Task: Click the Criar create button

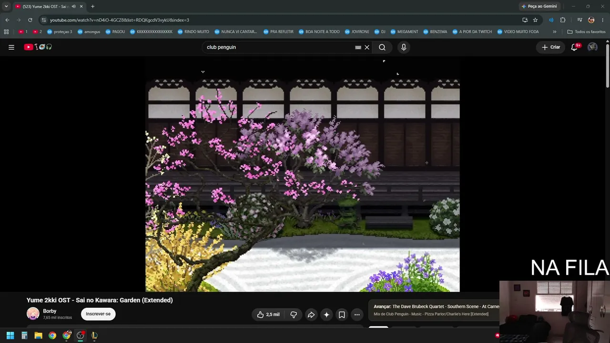Action: 551,47
